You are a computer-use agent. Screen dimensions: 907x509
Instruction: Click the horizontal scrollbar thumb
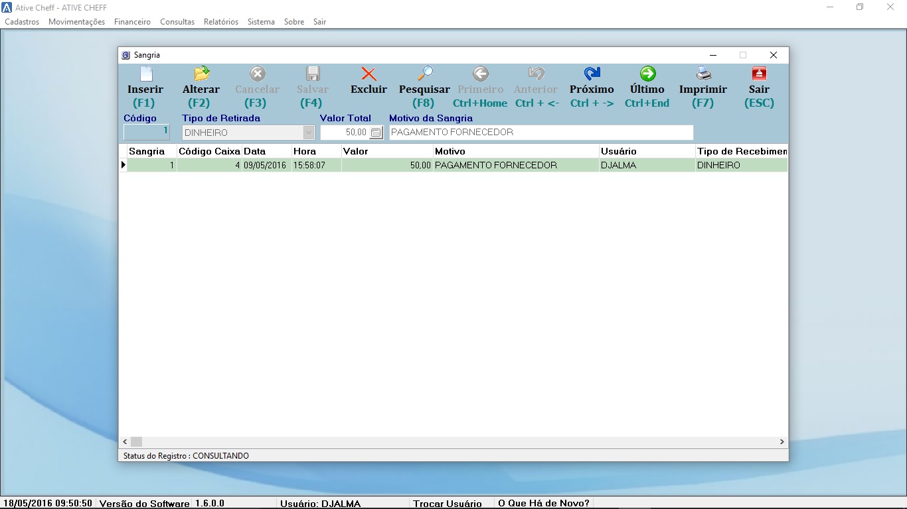136,441
